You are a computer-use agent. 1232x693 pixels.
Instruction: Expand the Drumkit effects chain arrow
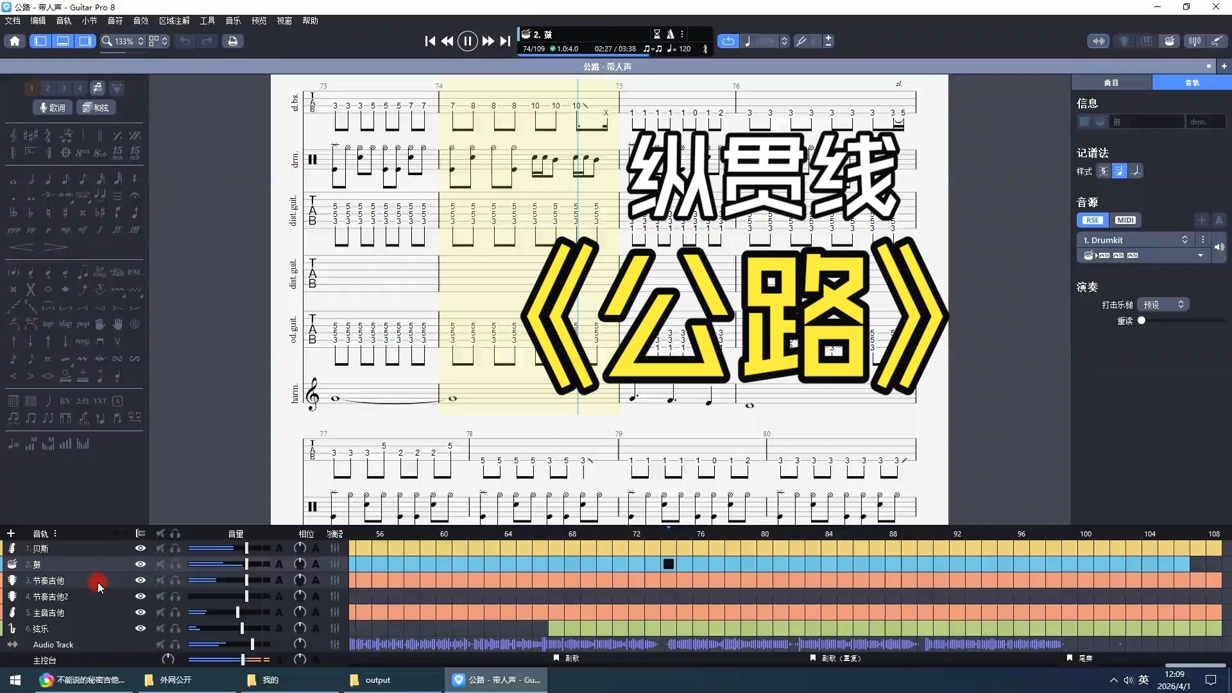1201,255
